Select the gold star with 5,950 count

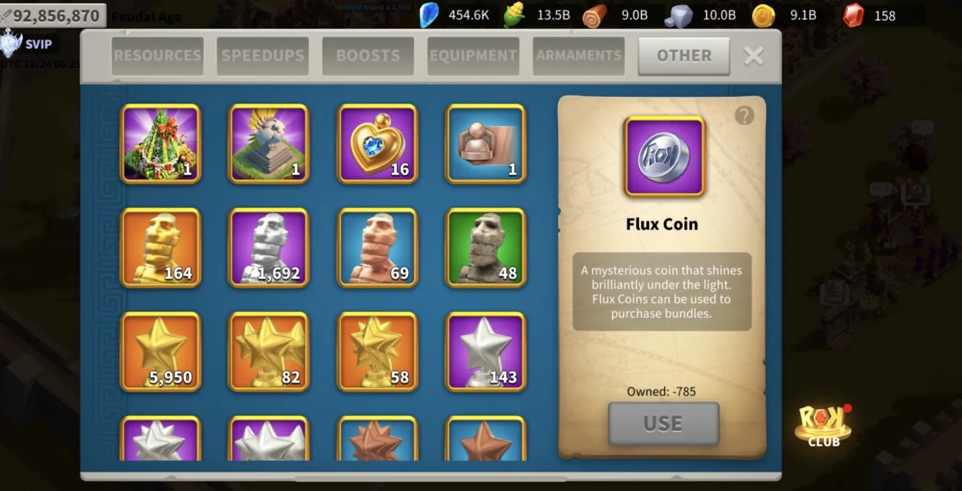[x=161, y=352]
